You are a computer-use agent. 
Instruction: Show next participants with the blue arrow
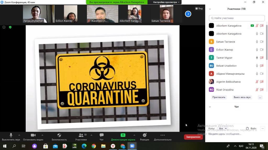click(188, 14)
